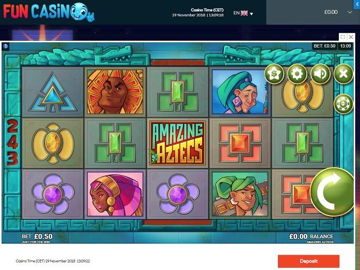Screen dimensions: 360x270
Task: Close the game window frame
Action: pos(351,37)
